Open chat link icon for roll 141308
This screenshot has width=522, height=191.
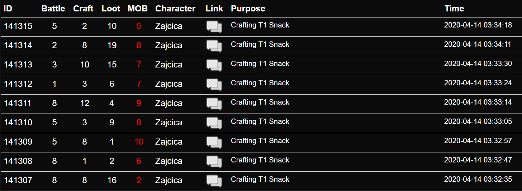[x=214, y=162]
